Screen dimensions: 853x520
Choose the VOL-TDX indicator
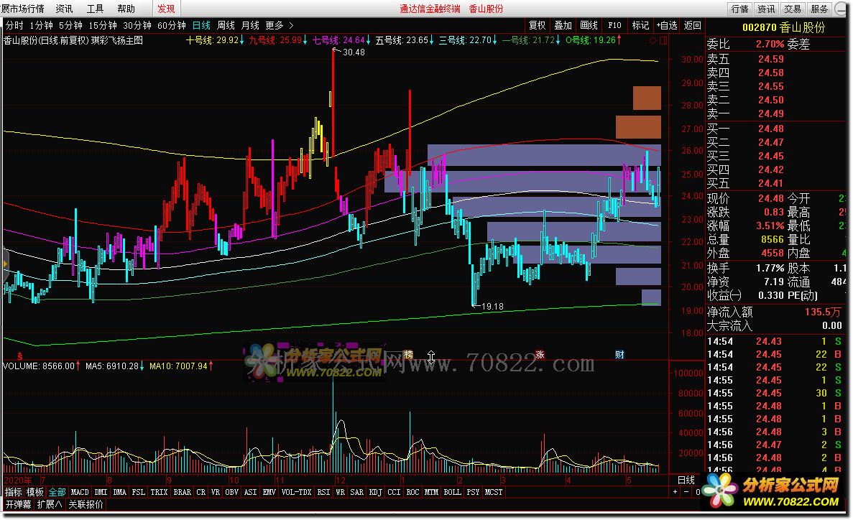click(297, 492)
